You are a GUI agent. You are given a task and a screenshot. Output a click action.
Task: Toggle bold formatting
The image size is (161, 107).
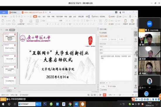coord(47,24)
